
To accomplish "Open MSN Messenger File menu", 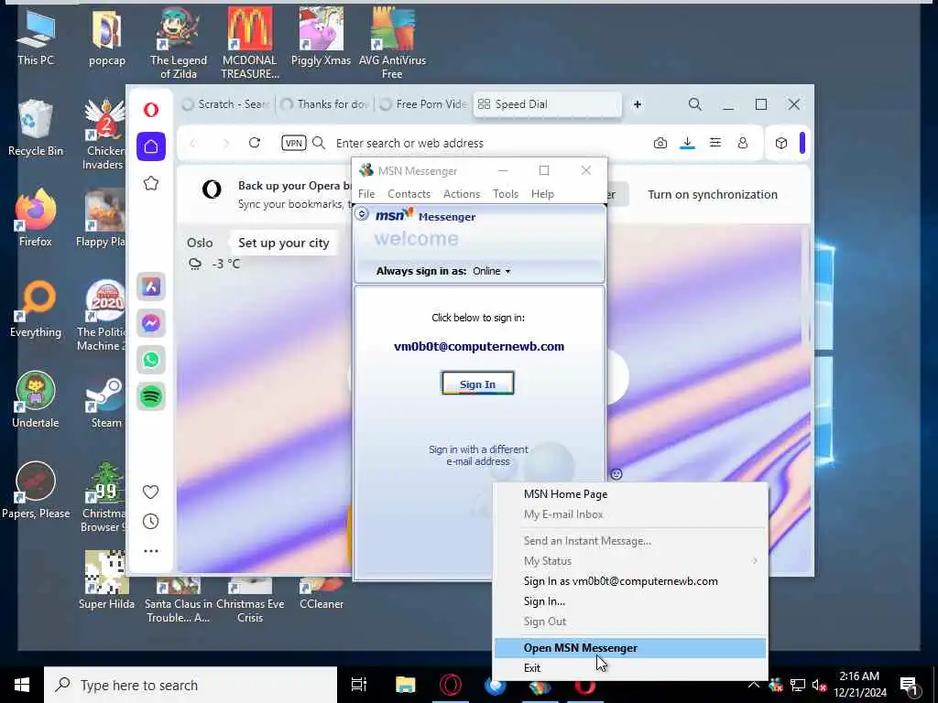I will 366,194.
